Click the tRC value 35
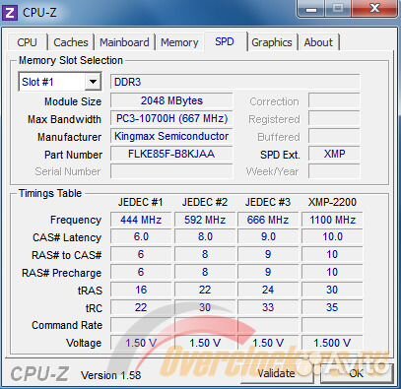Image resolution: width=401 pixels, height=389 pixels. point(332,307)
